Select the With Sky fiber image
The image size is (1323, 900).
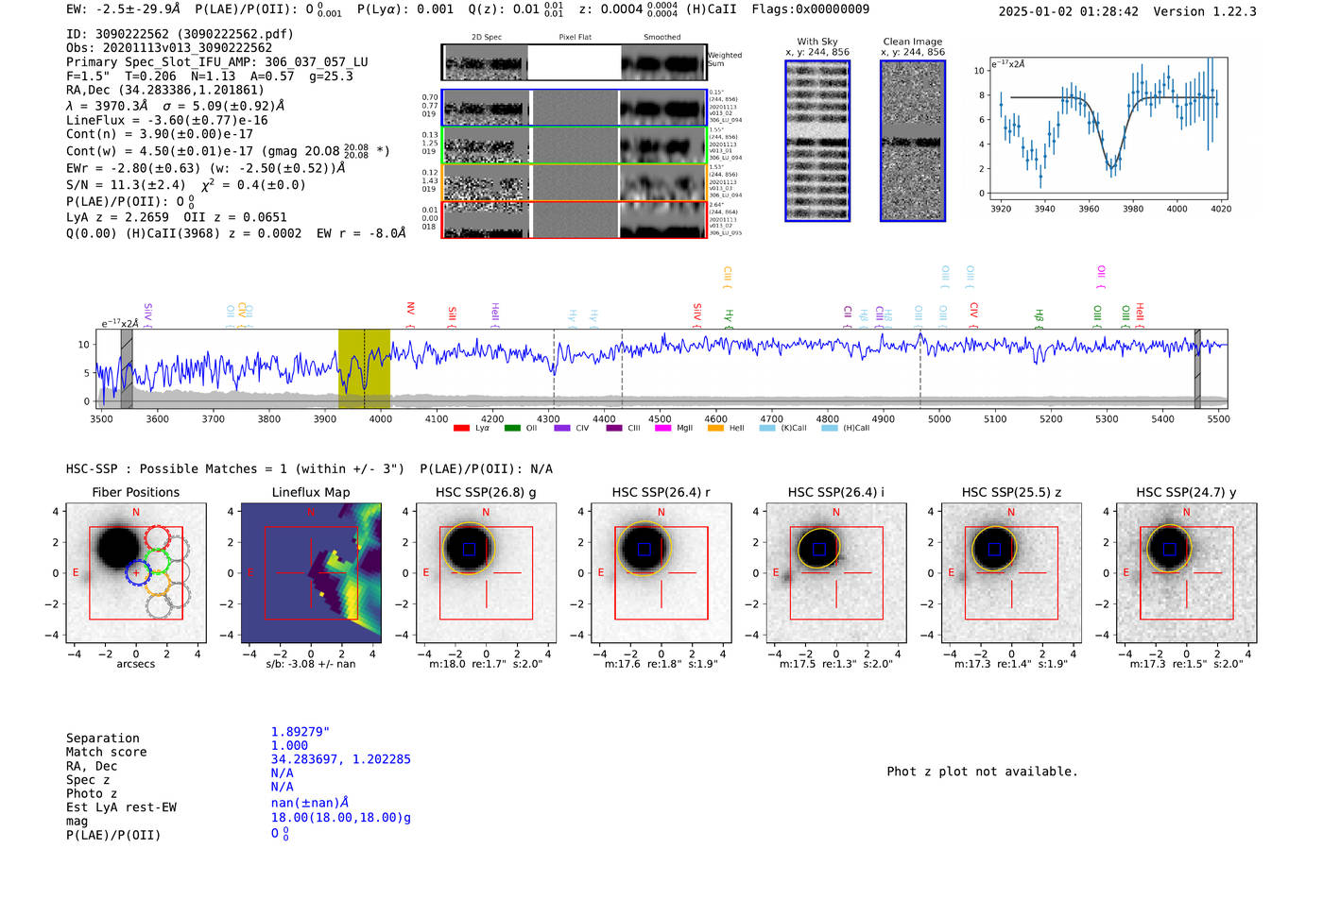point(817,141)
